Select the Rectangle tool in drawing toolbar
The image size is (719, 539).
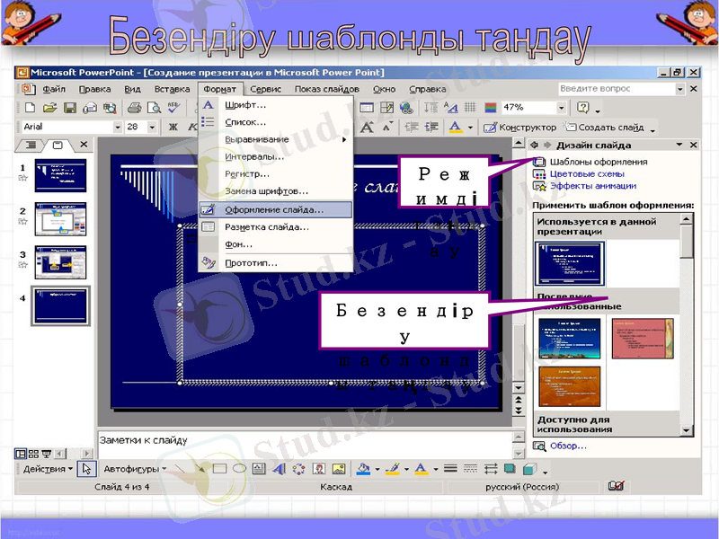[x=220, y=468]
